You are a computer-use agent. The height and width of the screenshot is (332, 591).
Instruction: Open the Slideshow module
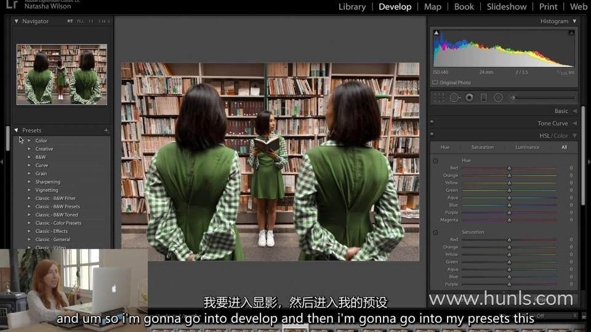tap(507, 7)
